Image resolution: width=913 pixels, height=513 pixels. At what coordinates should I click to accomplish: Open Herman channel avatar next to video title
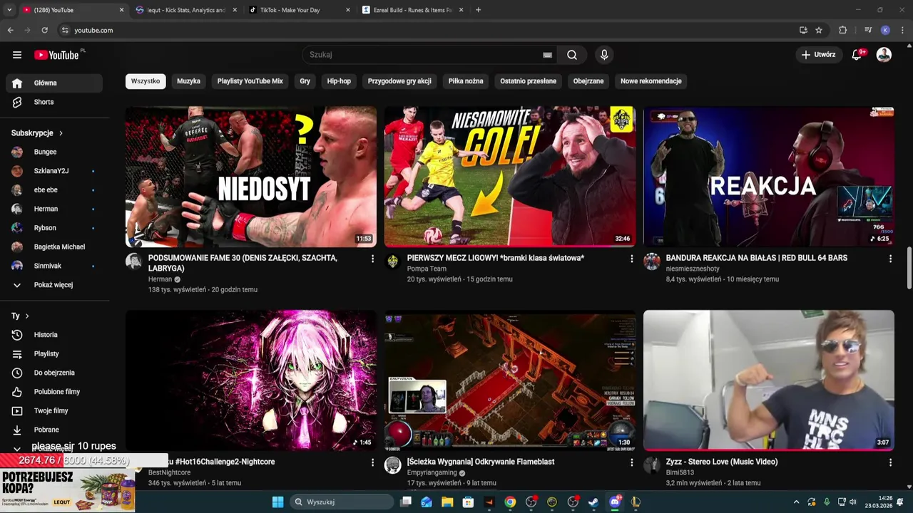click(x=133, y=261)
